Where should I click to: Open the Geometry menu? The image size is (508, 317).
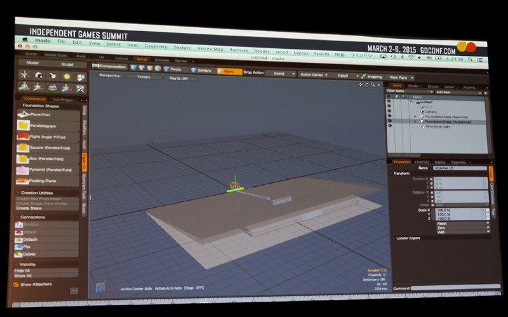[x=156, y=46]
